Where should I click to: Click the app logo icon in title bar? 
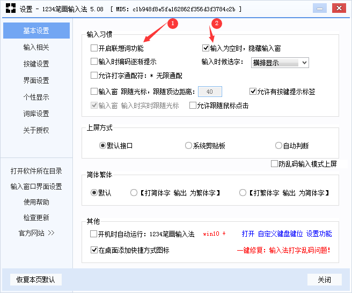tap(11, 8)
